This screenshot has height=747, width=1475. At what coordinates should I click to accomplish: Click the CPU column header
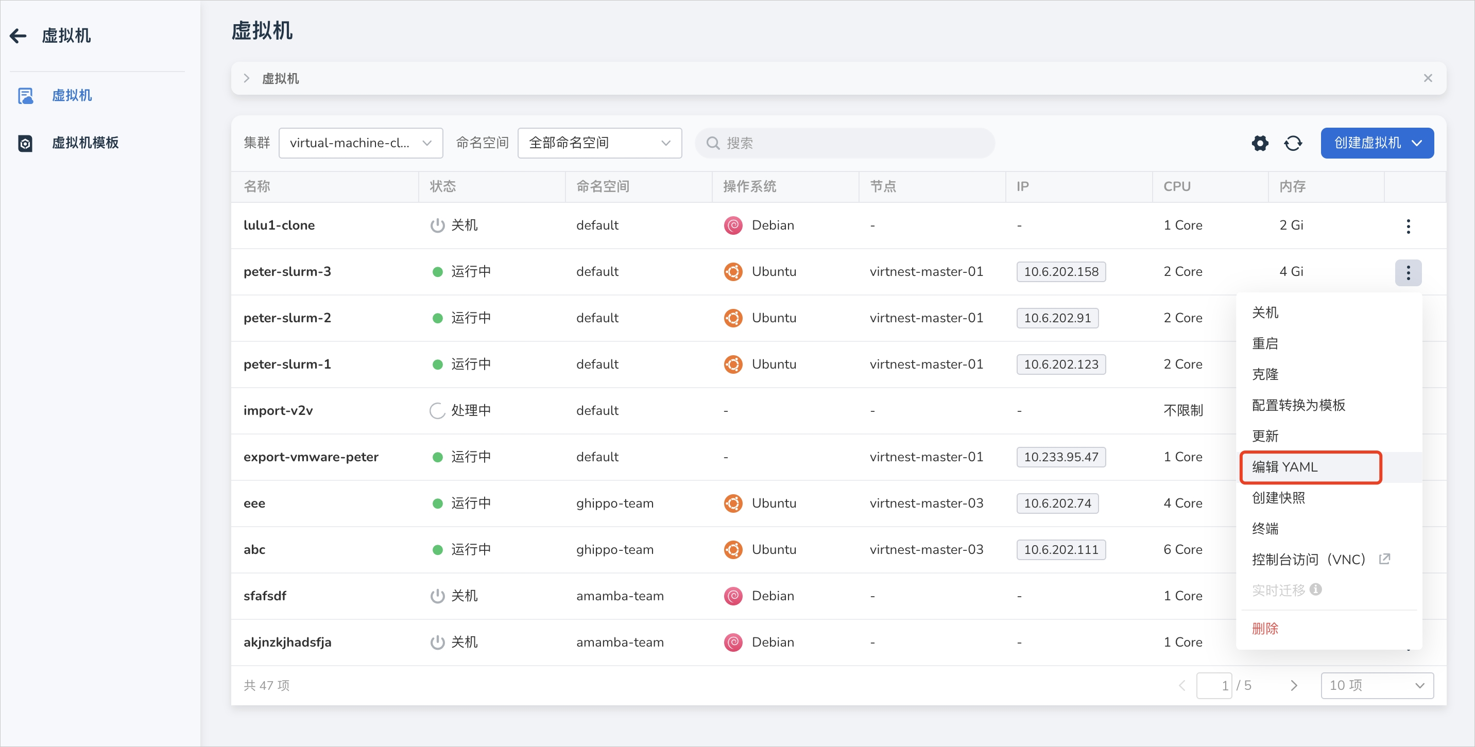[1177, 186]
